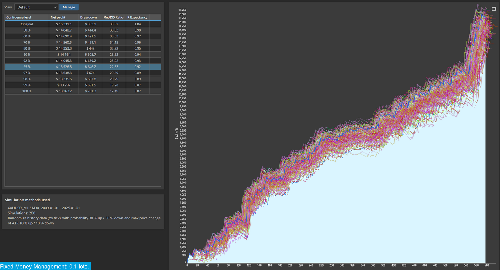Sort by R Expectancy column header

(138, 17)
